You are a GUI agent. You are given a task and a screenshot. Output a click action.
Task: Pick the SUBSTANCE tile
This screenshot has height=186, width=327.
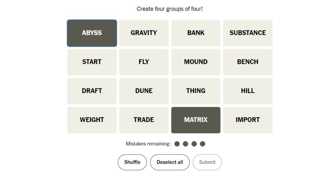coord(248,33)
